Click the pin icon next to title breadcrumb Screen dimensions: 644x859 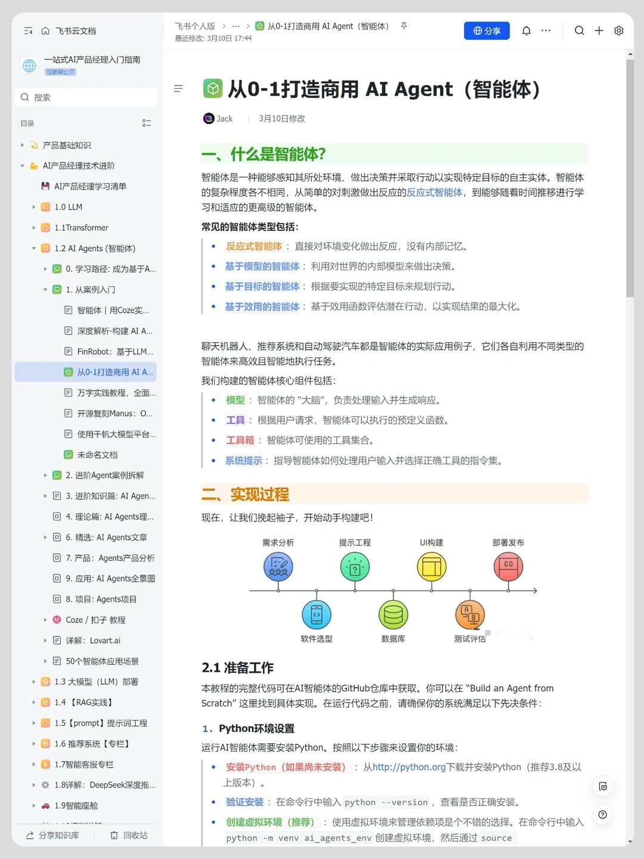click(x=404, y=26)
